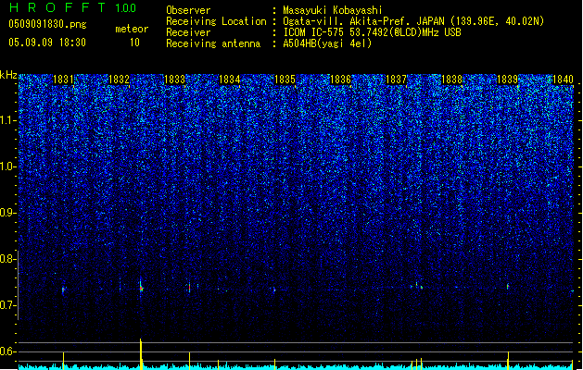Click the 1836 time marker
The height and width of the screenshot is (370, 583).
pos(340,80)
